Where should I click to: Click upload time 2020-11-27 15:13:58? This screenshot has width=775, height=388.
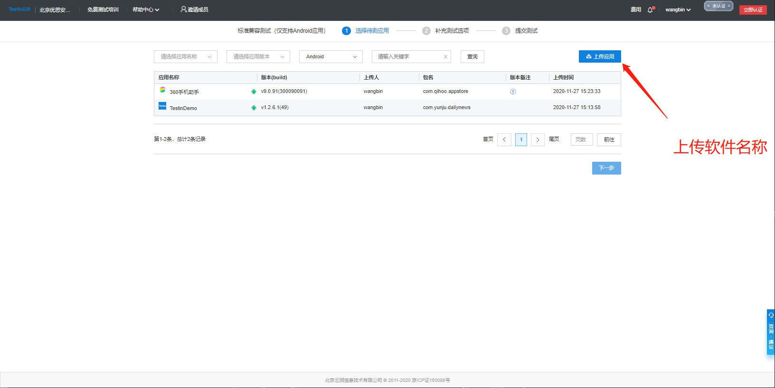pyautogui.click(x=577, y=107)
